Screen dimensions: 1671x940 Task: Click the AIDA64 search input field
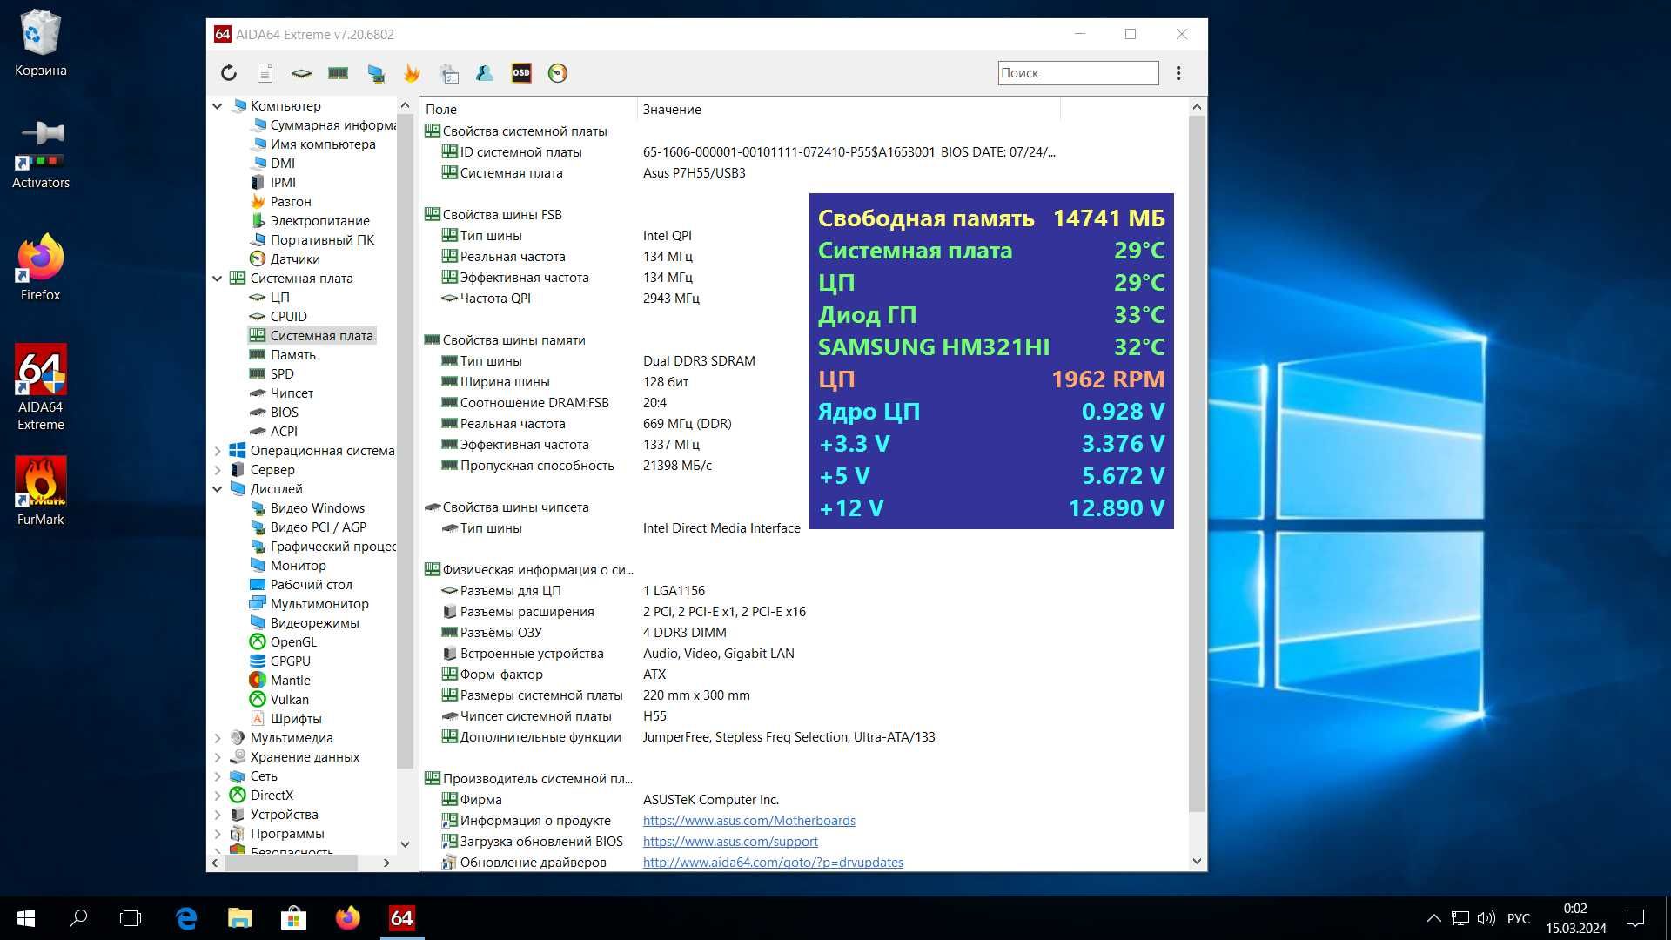(x=1077, y=72)
